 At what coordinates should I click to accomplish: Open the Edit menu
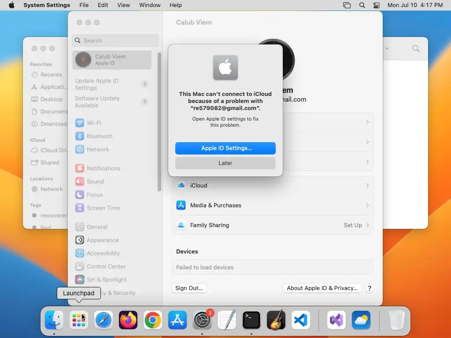click(x=103, y=5)
